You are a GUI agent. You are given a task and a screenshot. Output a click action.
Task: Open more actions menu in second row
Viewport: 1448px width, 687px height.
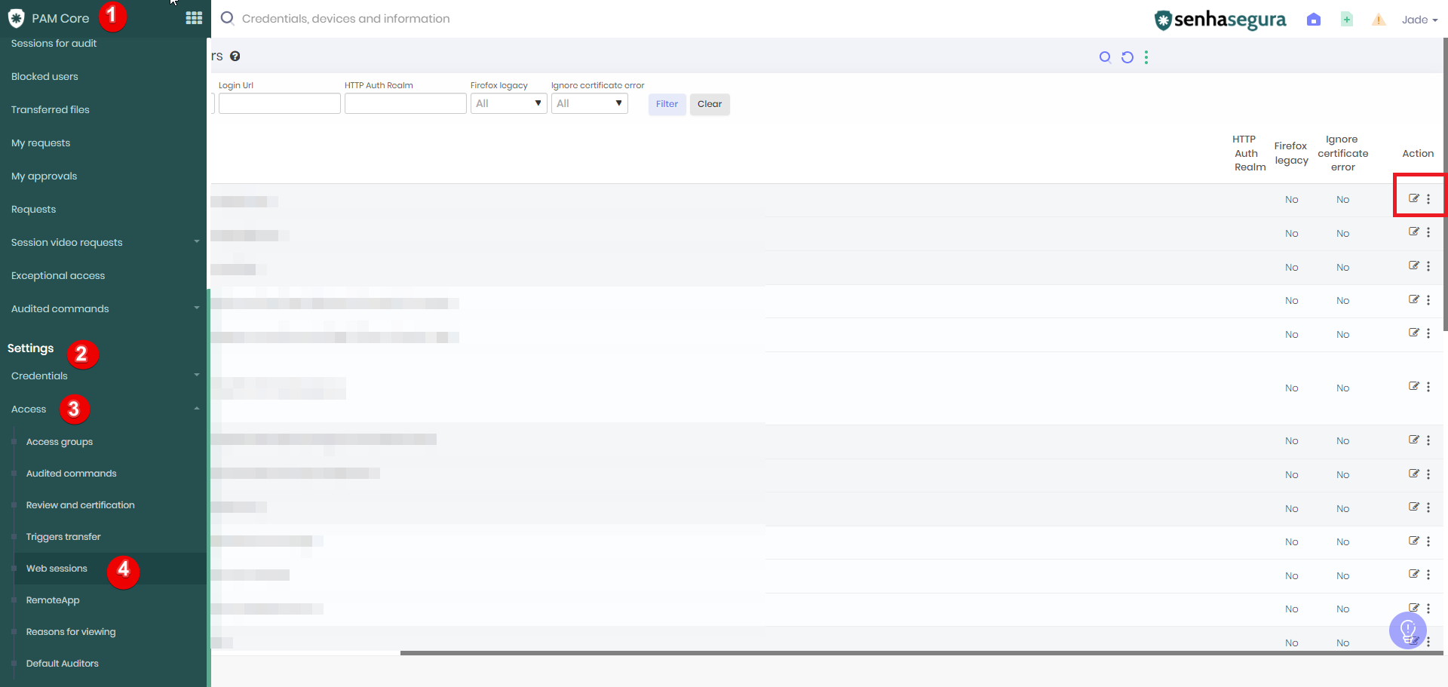pyautogui.click(x=1428, y=233)
